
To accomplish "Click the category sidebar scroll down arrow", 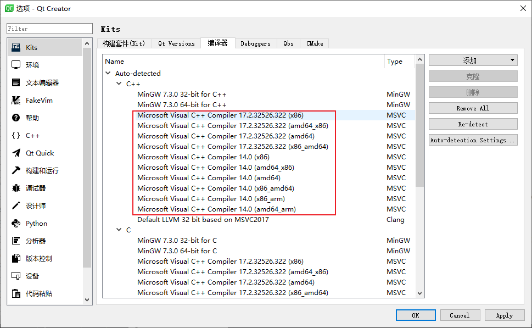I will point(87,300).
